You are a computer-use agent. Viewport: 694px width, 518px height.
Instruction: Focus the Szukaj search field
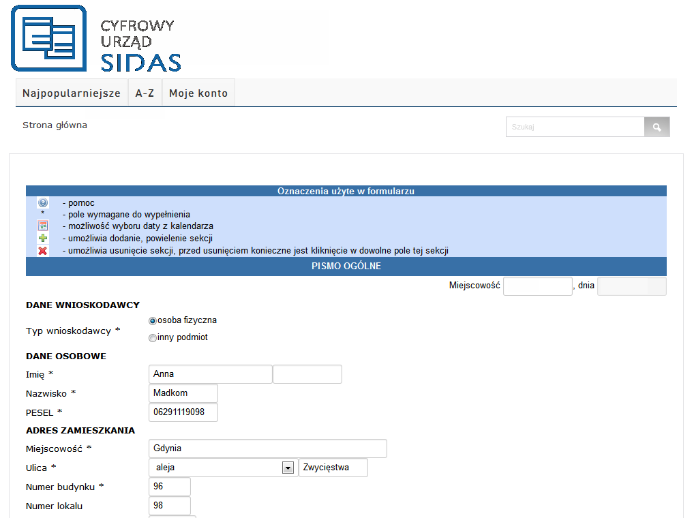coord(575,127)
